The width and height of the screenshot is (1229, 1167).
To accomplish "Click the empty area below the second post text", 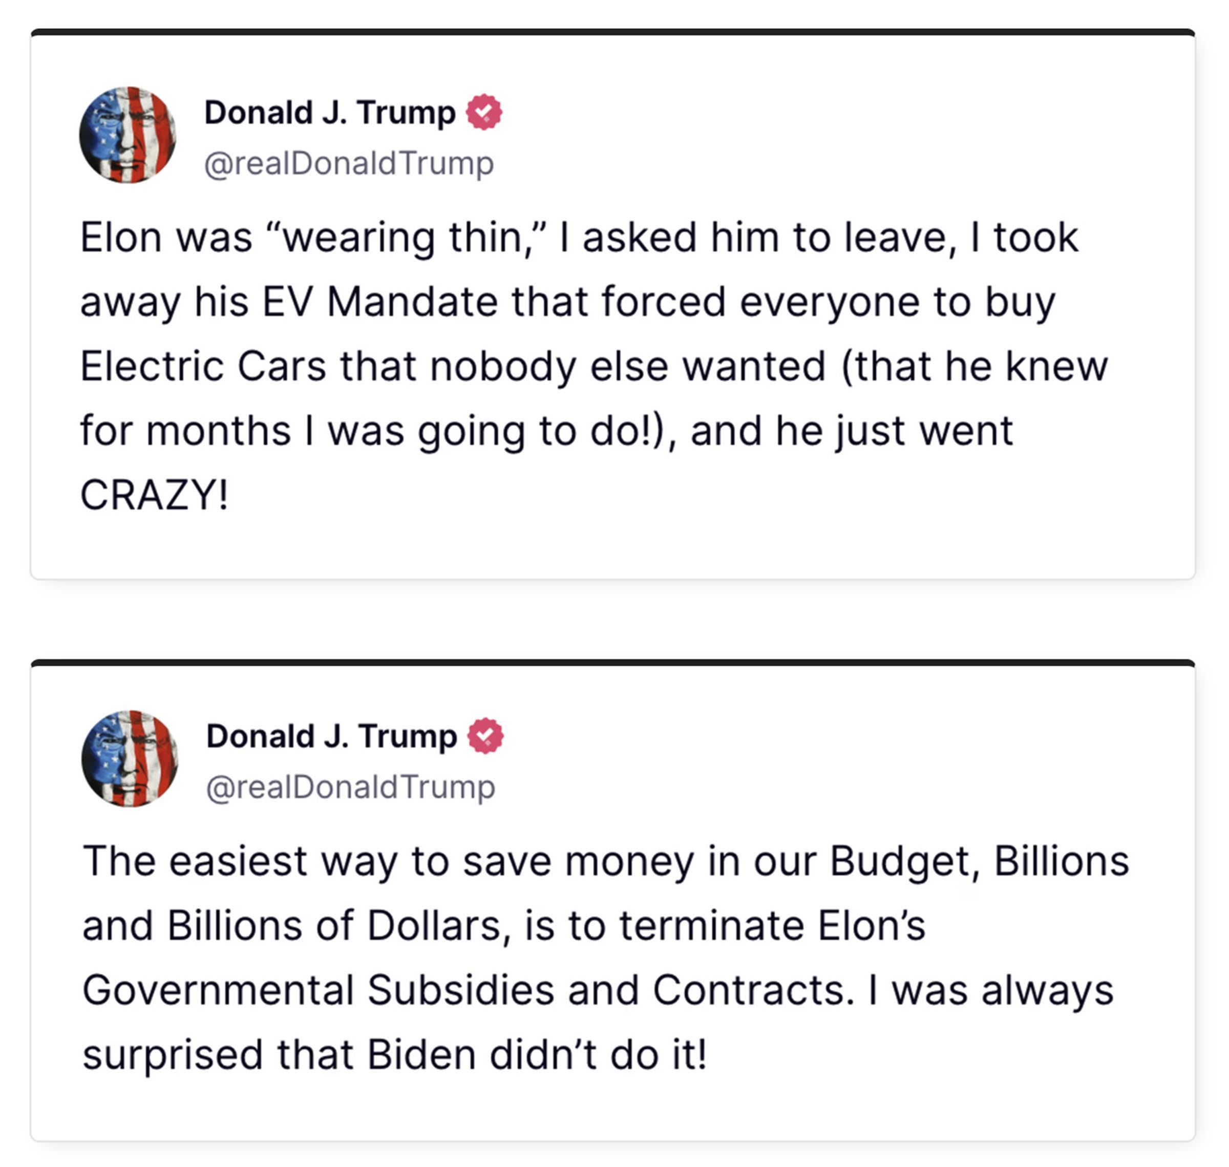I will point(612,1110).
